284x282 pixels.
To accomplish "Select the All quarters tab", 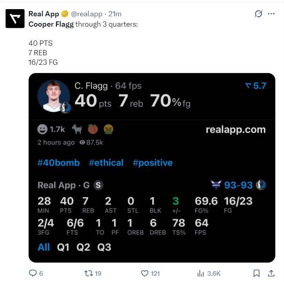I will pos(44,247).
